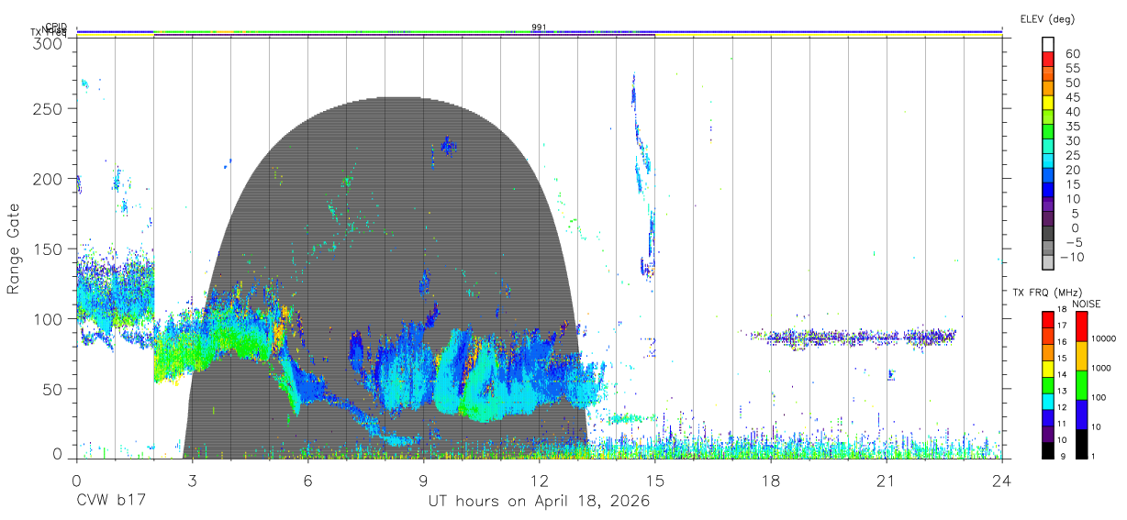Click the 'NOISE' legend title
This screenshot has width=1127, height=520.
(x=1087, y=304)
